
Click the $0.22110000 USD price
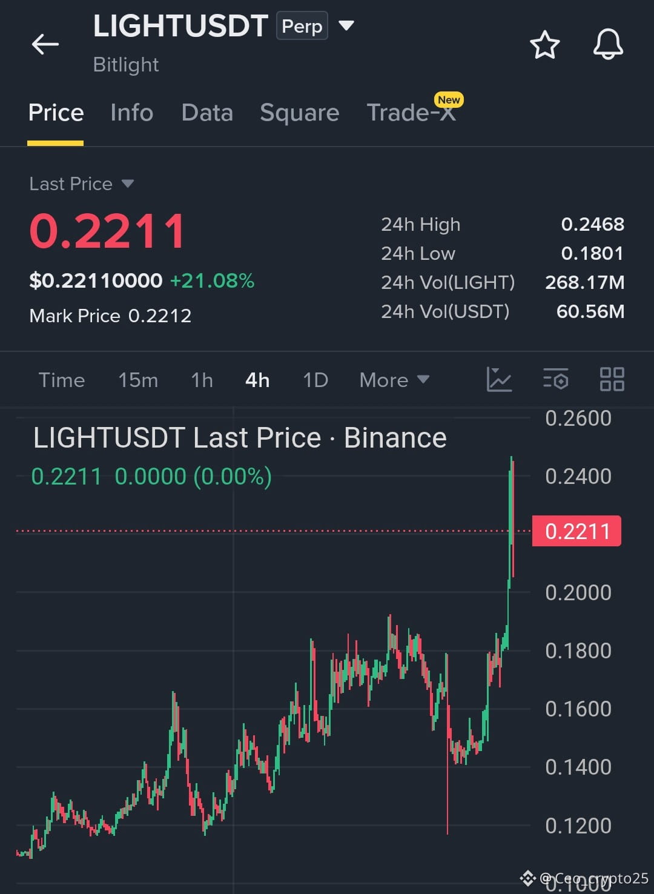96,280
